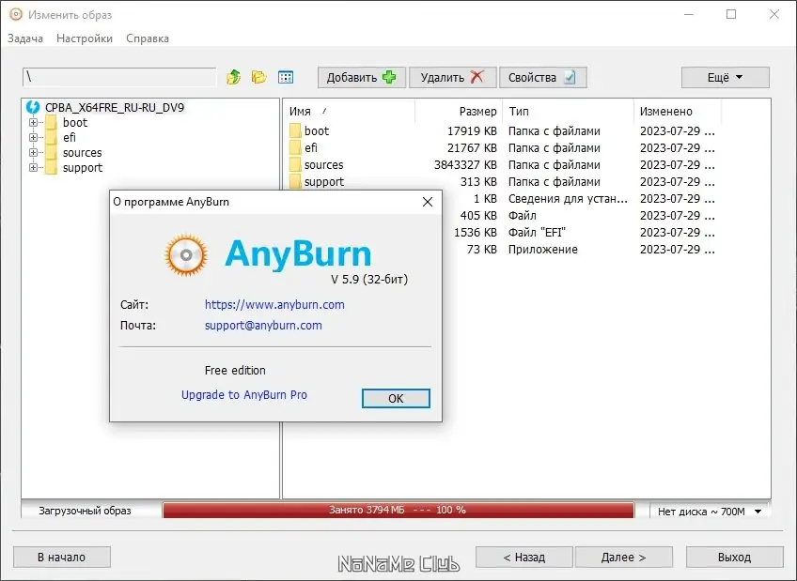Viewport: 797px width, 581px height.
Task: Click the root image disc icon in the tree
Action: pyautogui.click(x=33, y=107)
